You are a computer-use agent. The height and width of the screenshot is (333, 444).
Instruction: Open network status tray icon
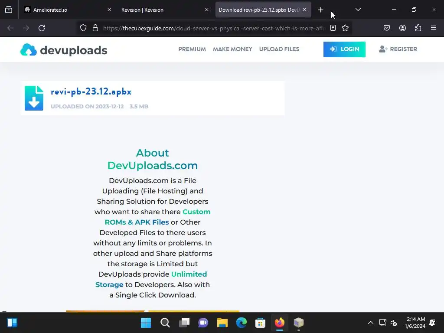[382, 323]
